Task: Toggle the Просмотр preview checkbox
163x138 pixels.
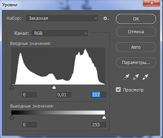Action: pyautogui.click(x=118, y=90)
